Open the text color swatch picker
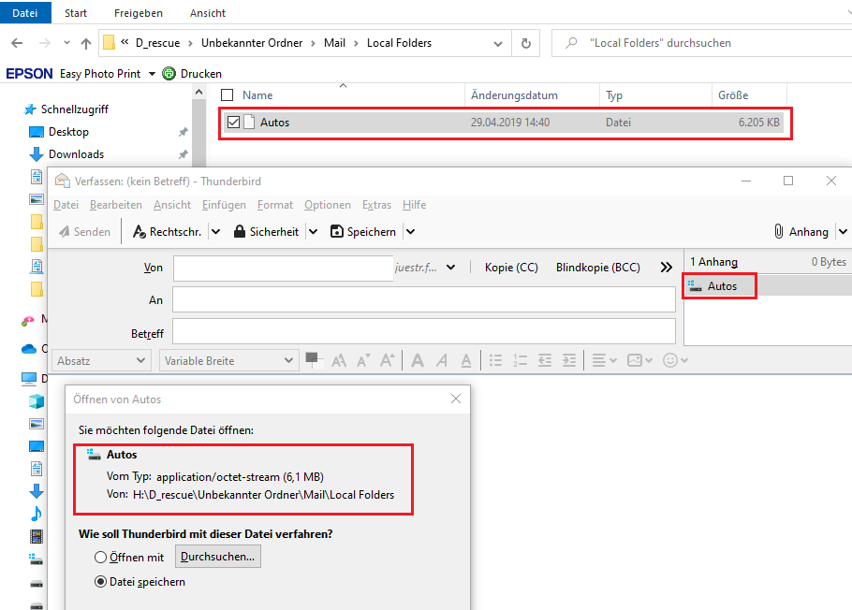Image resolution: width=852 pixels, height=610 pixels. click(x=314, y=360)
